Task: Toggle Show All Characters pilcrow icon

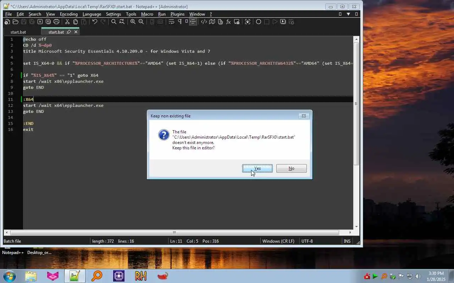Action: (x=179, y=22)
